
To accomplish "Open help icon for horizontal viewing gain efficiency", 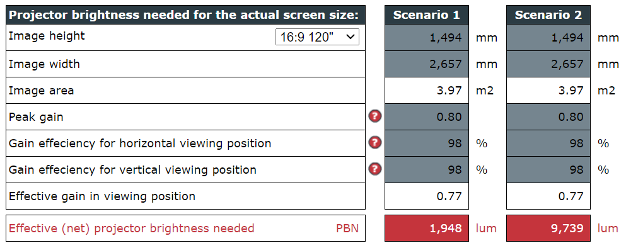I will (374, 143).
